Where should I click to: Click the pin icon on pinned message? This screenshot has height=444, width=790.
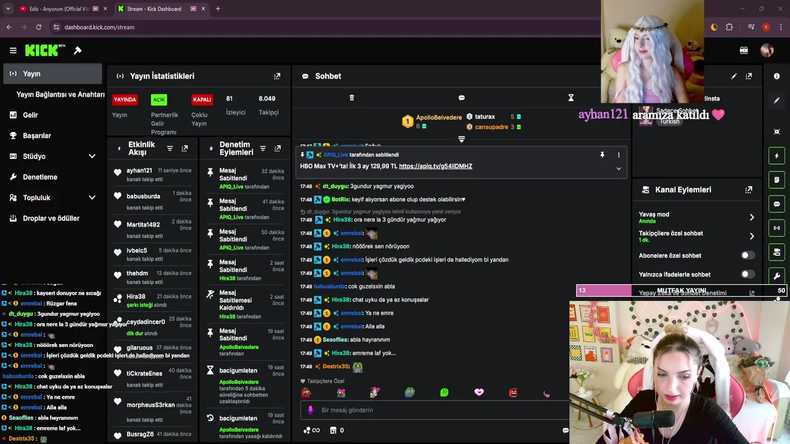602,155
